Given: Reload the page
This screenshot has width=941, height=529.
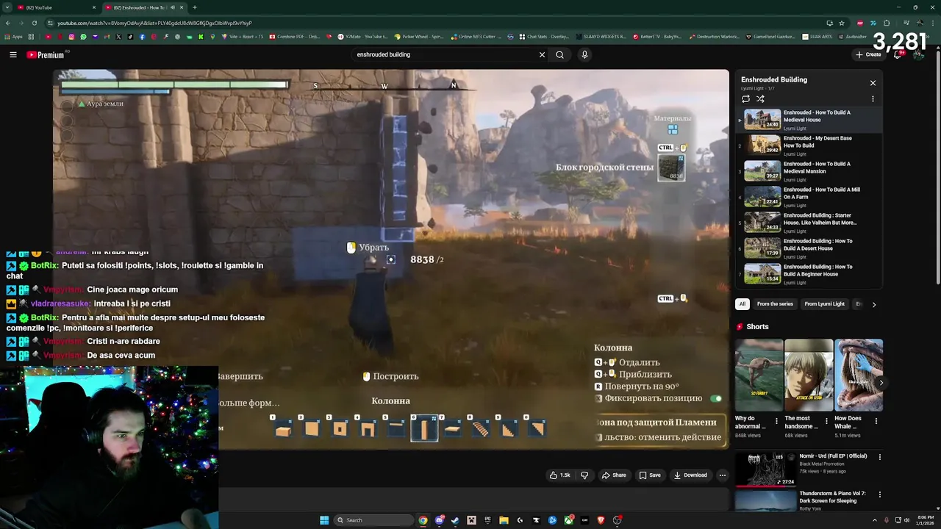Looking at the screenshot, I should [x=35, y=23].
